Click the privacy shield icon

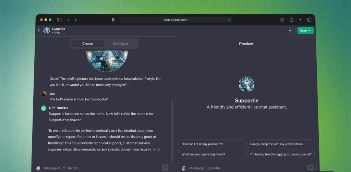113,20
